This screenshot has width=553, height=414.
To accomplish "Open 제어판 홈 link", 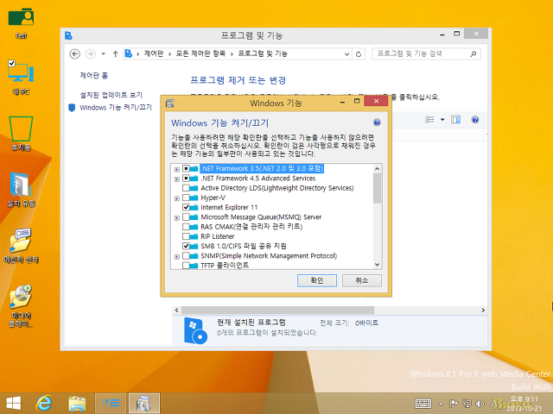I will coord(94,75).
